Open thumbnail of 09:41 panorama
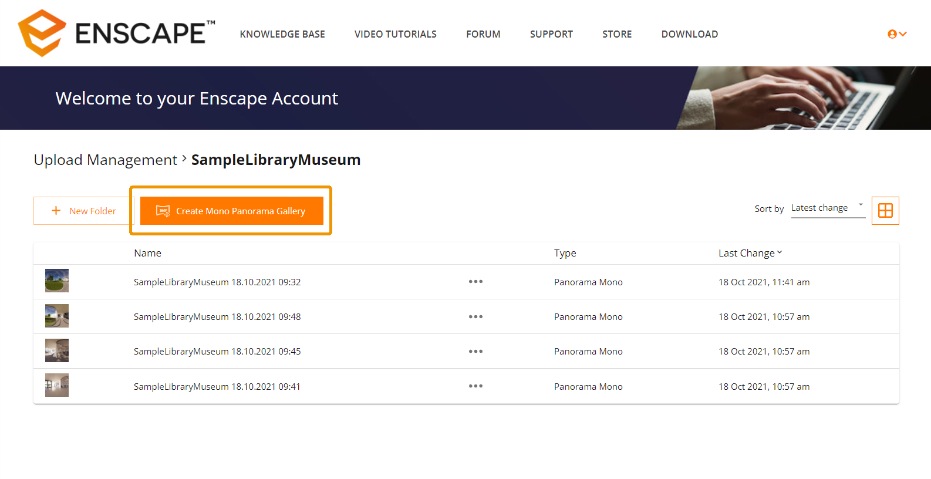 57,385
